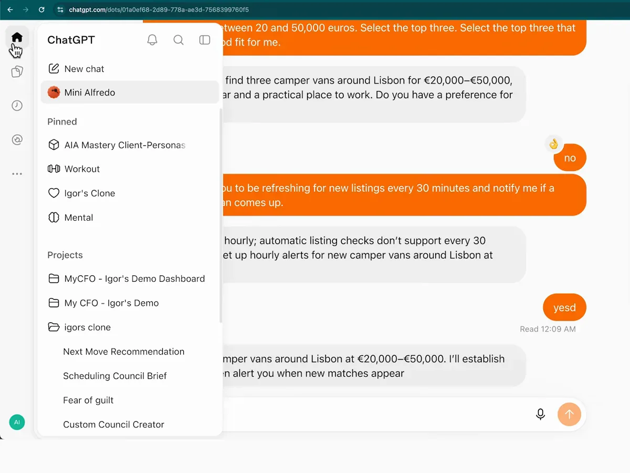The image size is (630, 473).
Task: Click the Pinned section heading
Action: [x=62, y=122]
